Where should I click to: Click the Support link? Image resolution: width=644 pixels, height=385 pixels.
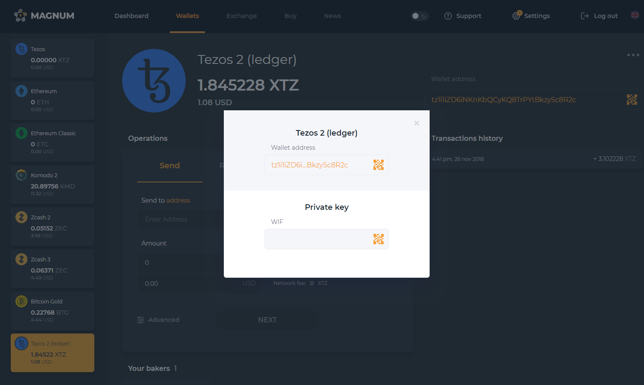coord(469,16)
